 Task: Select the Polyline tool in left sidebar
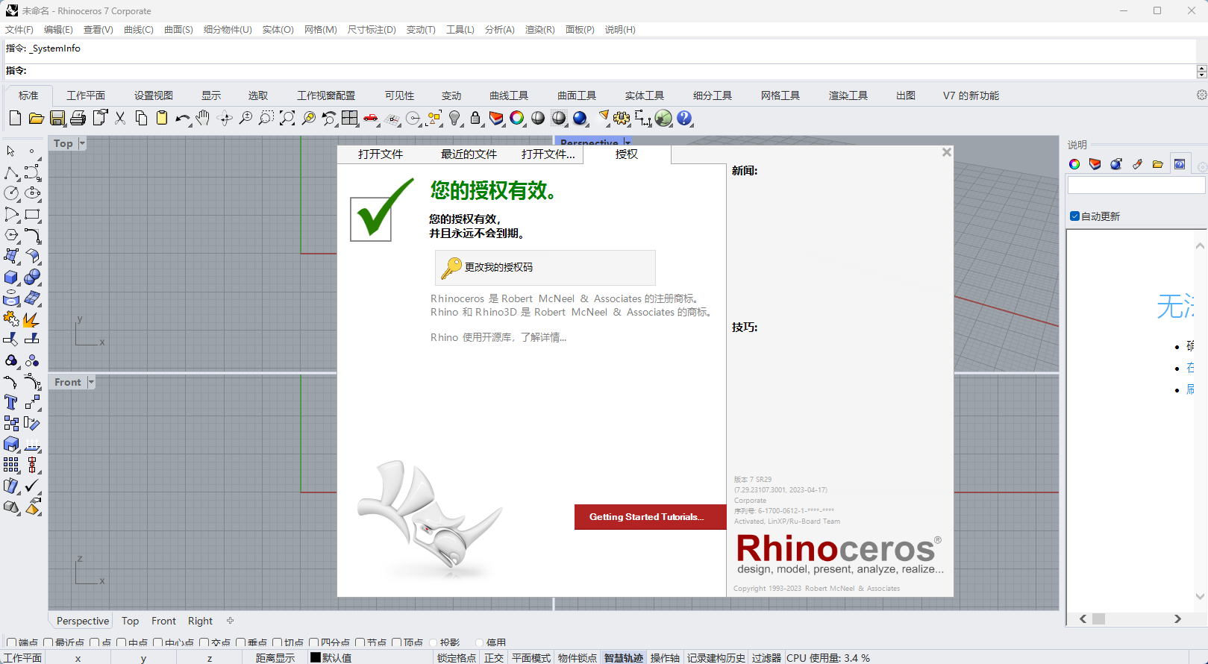coord(11,172)
